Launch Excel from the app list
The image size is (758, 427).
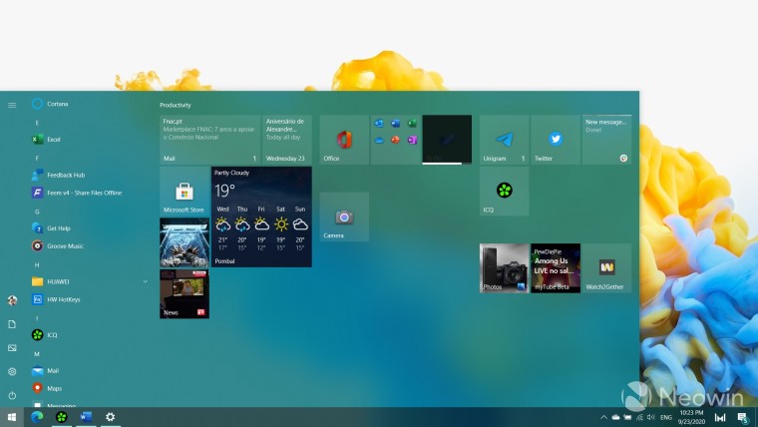click(47, 140)
